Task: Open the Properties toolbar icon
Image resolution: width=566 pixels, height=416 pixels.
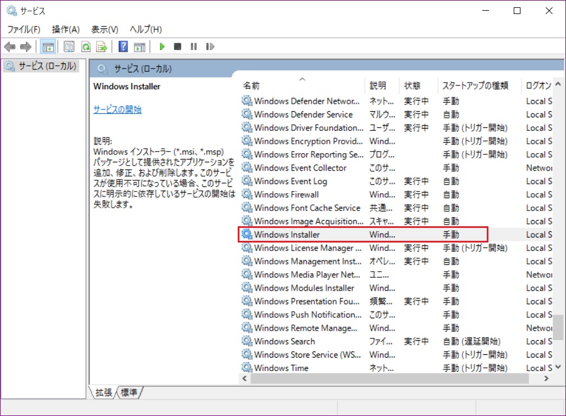Action: click(69, 47)
